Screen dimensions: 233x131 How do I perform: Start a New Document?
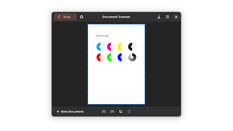(70, 111)
